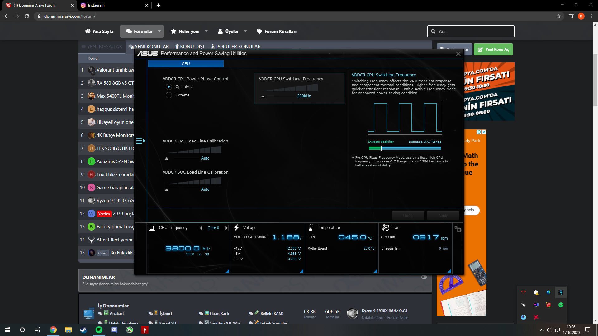
Task: Open Windows Security shield tray icon
Action: (x=536, y=292)
